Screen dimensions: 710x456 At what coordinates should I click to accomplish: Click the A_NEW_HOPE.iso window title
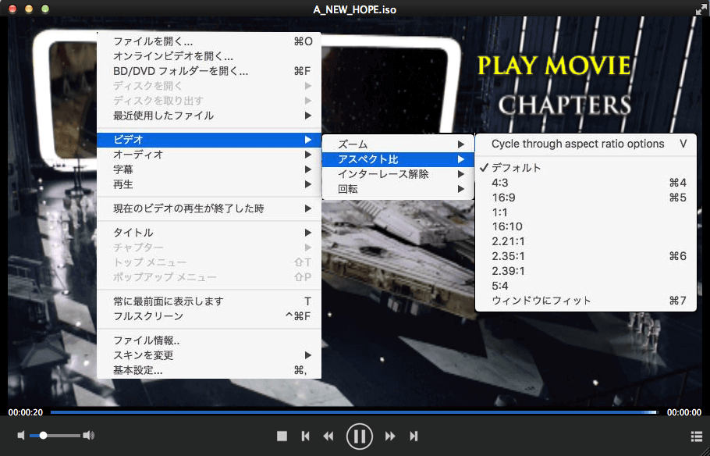(354, 9)
